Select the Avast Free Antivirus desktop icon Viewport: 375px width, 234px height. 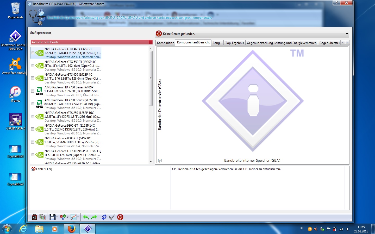coord(15,66)
